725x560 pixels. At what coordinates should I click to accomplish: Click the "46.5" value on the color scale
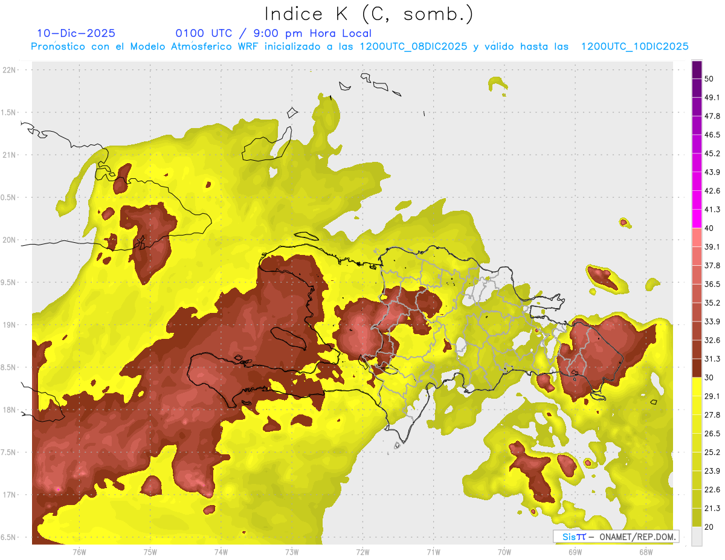coord(712,135)
